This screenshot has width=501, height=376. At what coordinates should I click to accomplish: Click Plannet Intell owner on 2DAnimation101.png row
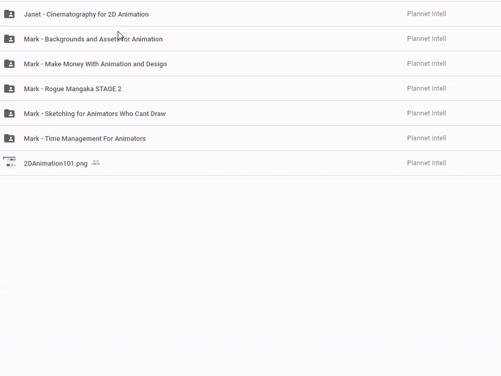coord(426,163)
